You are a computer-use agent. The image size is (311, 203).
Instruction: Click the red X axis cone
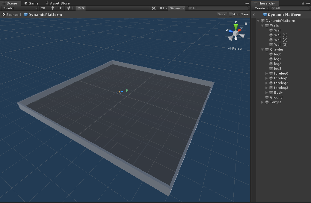coord(239,30)
